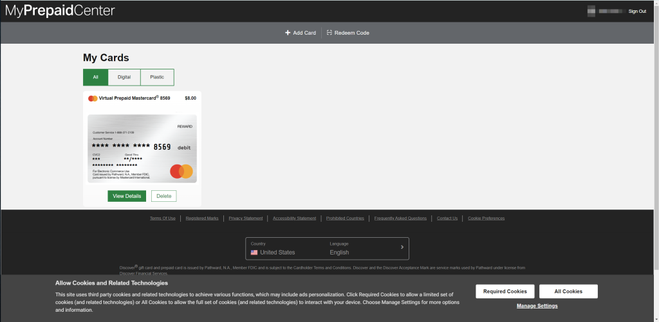Open the Registered Marks link
This screenshot has width=659, height=322.
click(202, 219)
